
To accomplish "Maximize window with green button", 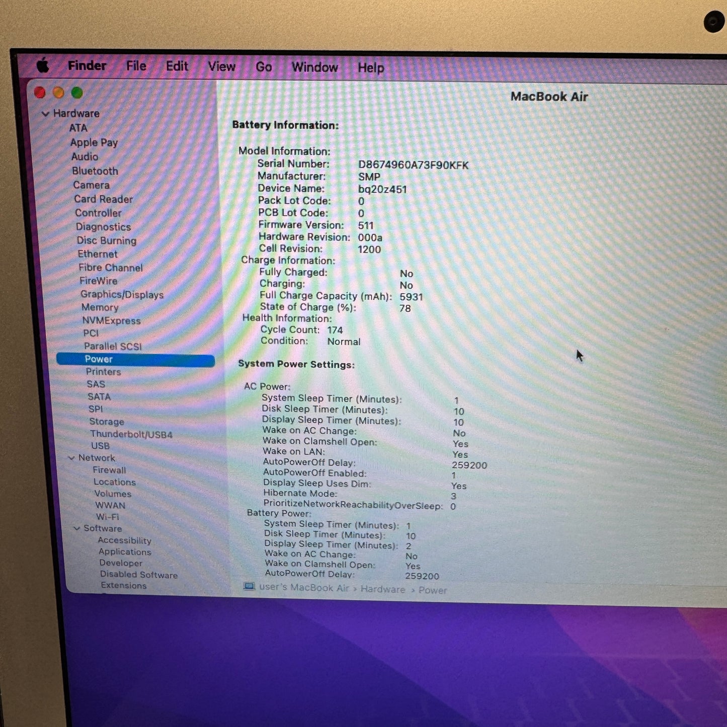I will click(77, 93).
